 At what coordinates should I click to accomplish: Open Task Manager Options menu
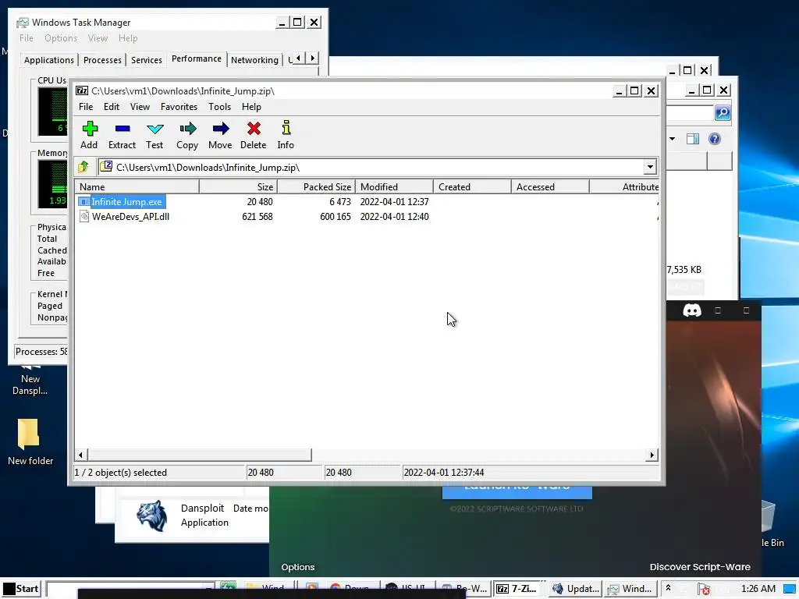[x=61, y=38]
